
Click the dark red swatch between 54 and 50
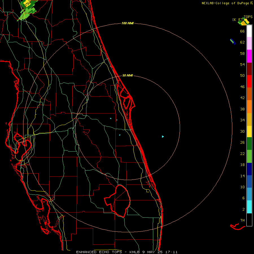[x=249, y=69]
